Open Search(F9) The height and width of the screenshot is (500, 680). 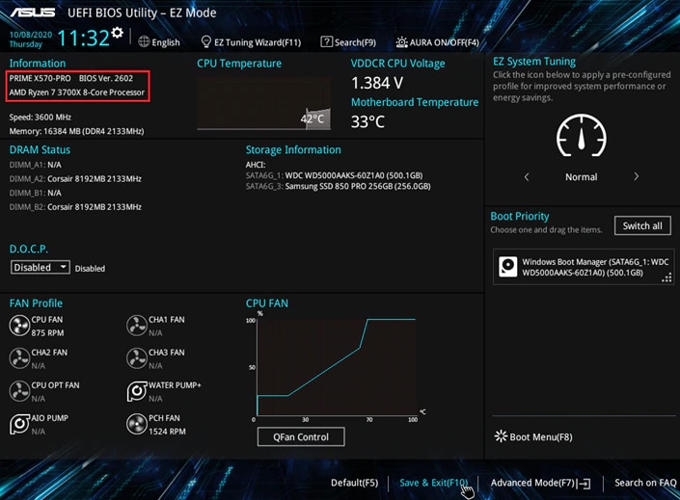coord(355,42)
